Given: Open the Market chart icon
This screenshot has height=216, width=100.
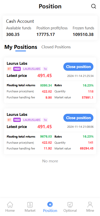Looking at the screenshot, I should [30, 205].
